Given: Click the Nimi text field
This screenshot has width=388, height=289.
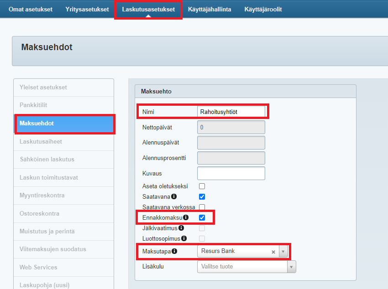Looking at the screenshot, I should 231,112.
